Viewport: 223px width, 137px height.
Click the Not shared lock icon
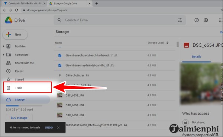coord(185,122)
